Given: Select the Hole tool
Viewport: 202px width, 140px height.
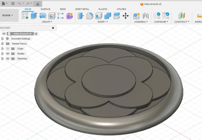Looking at the screenshot, I should click(x=52, y=16).
